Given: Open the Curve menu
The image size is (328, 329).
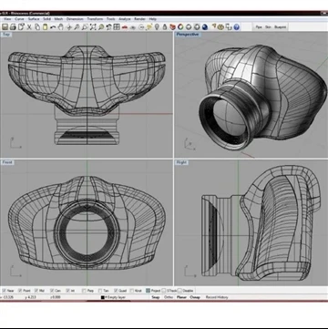Looking at the screenshot, I should (19, 19).
